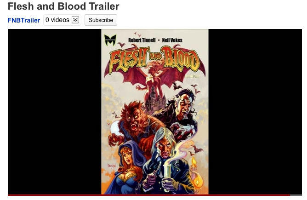Click the red played portion of progress bar

tap(149, 195)
